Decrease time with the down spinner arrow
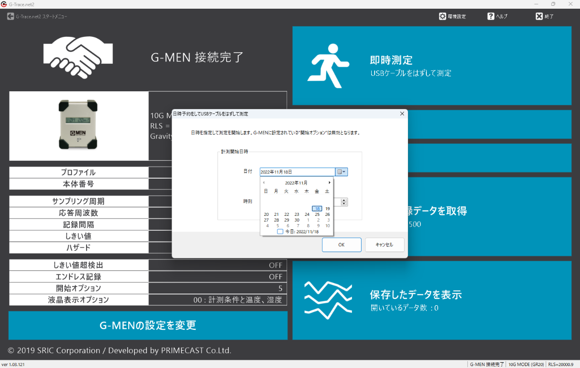 coord(344,204)
